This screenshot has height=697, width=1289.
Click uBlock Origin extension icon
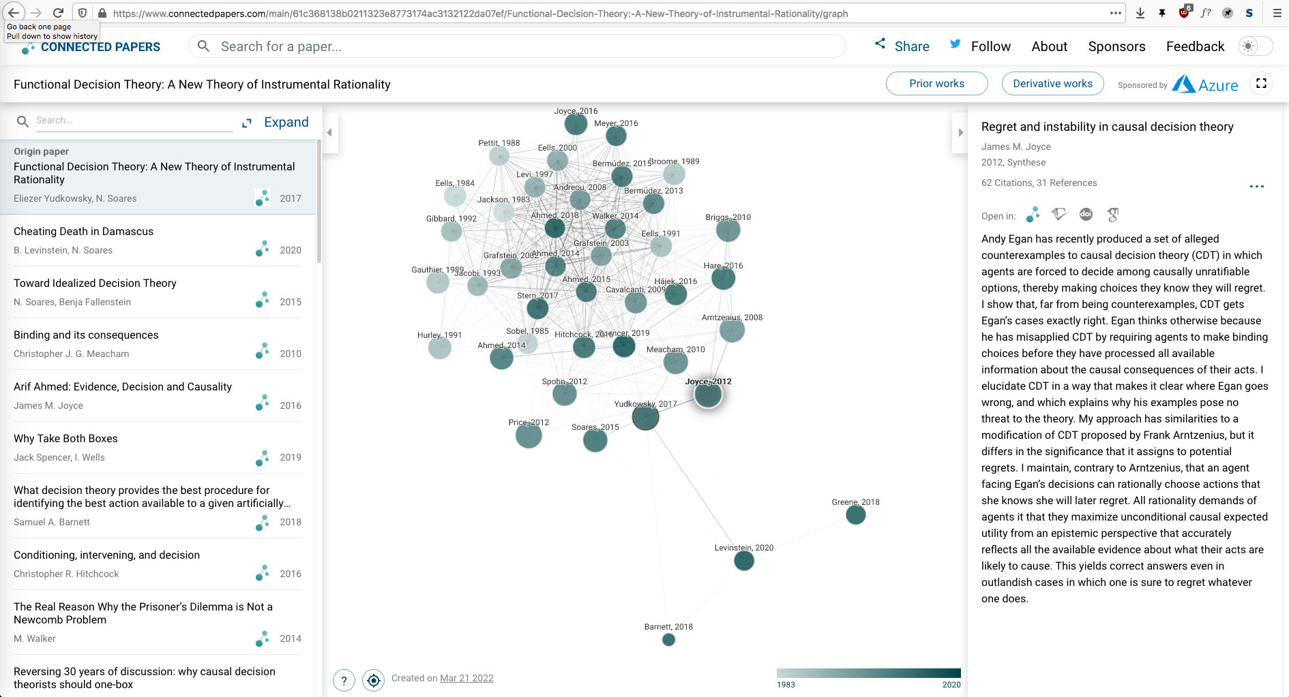point(1184,13)
